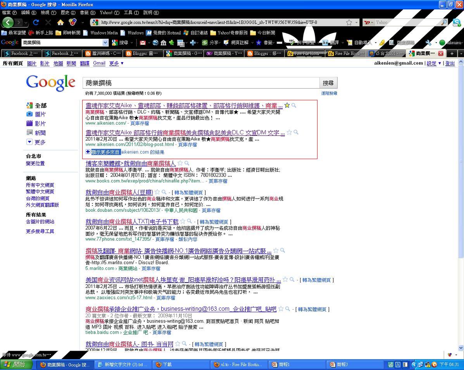Click the yellow highlighter toolbar icon
The height and width of the screenshot is (370, 464).
tap(382, 43)
